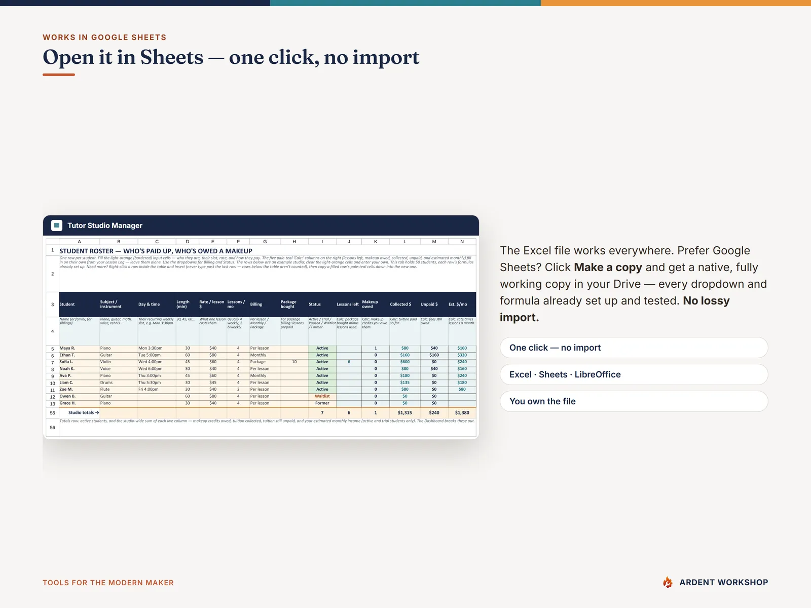Click the 'Fri 4:00pm' day and time cell
811x608 pixels.
tap(157, 390)
